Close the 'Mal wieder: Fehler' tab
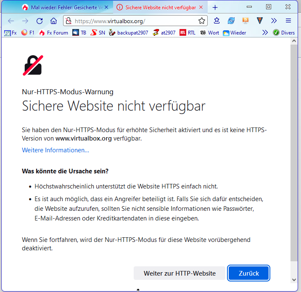Screen dimensions: 301x292 pyautogui.click(x=106, y=7)
